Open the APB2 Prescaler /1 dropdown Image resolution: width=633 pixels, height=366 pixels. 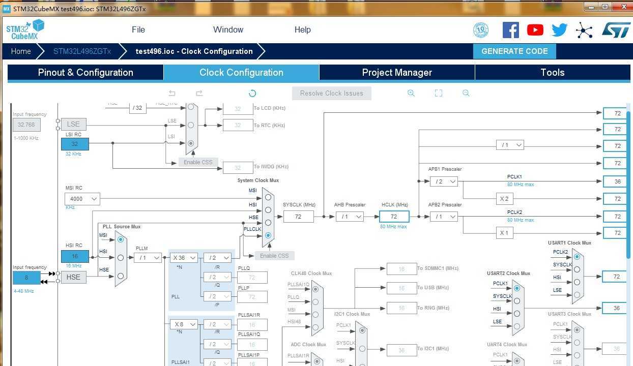pyautogui.click(x=444, y=217)
